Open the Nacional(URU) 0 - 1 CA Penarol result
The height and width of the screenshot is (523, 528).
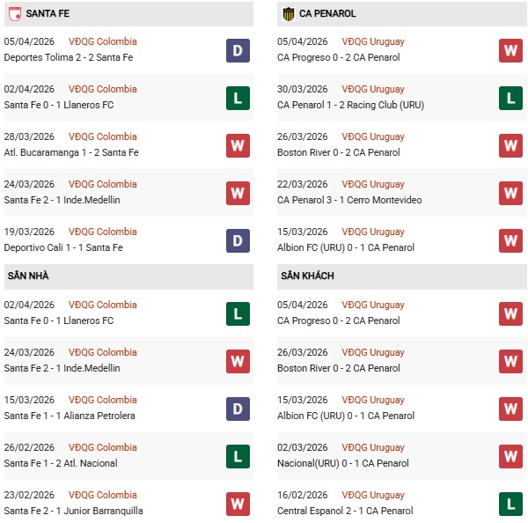pos(345,463)
